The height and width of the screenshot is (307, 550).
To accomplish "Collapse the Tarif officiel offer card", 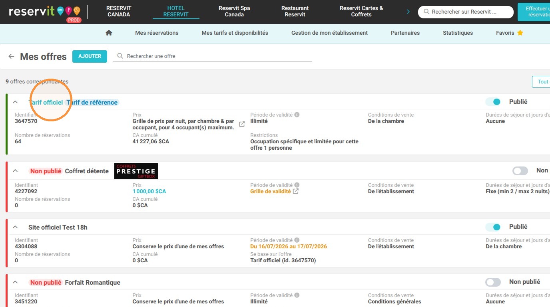I will (15, 102).
